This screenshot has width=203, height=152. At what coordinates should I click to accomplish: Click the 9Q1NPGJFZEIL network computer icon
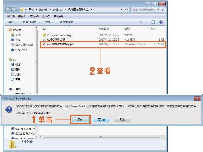point(12,129)
